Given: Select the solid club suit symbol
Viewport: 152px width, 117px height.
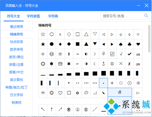Looking at the screenshot, I should pos(129,44).
